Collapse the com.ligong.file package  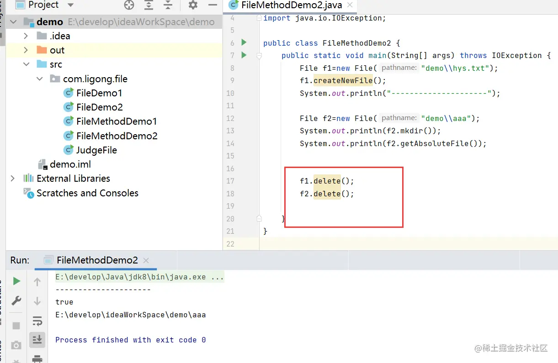pyautogui.click(x=40, y=79)
